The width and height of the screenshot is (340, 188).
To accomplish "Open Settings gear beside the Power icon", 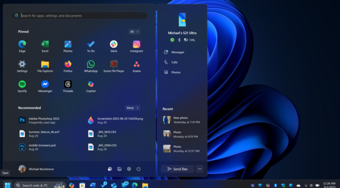I will [129, 169].
